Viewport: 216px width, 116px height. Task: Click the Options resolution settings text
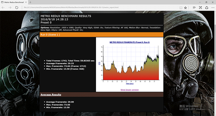[100, 29]
